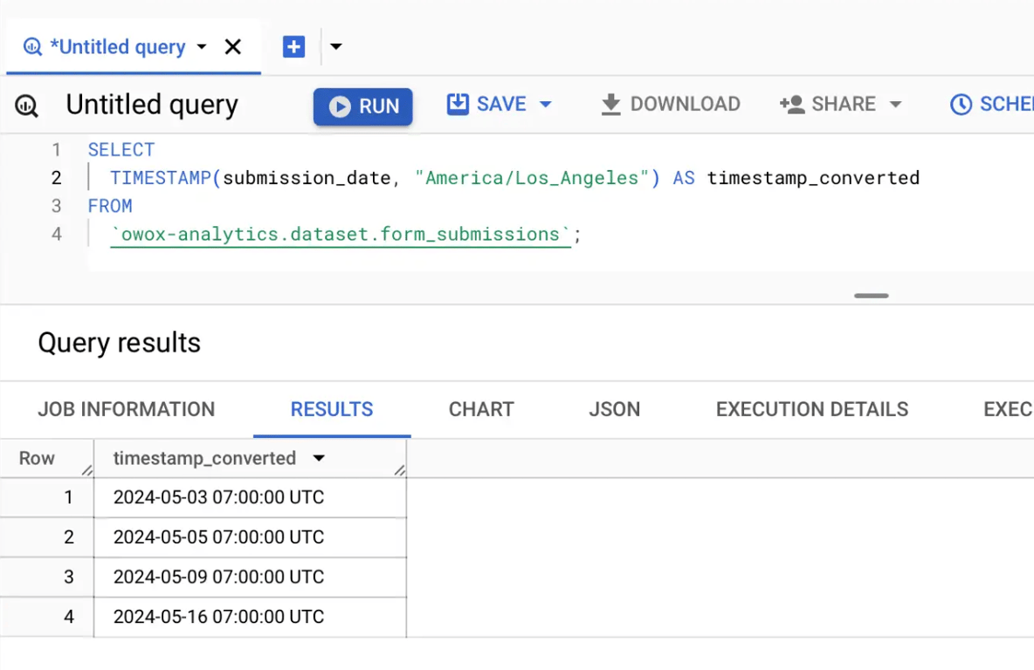The height and width of the screenshot is (670, 1034).
Task: Switch to the EXECUTION DETAILS tab
Action: 812,409
